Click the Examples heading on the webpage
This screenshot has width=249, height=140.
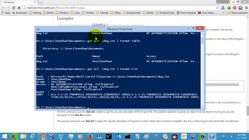pos(65,18)
